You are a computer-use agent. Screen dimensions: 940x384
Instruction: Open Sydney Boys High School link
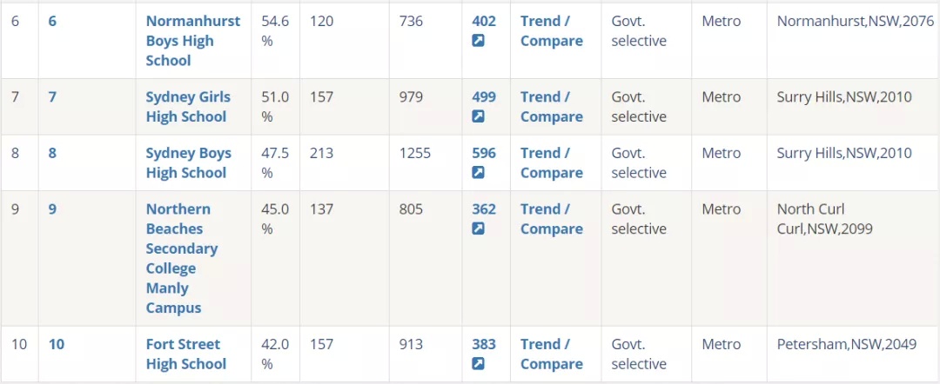188,162
